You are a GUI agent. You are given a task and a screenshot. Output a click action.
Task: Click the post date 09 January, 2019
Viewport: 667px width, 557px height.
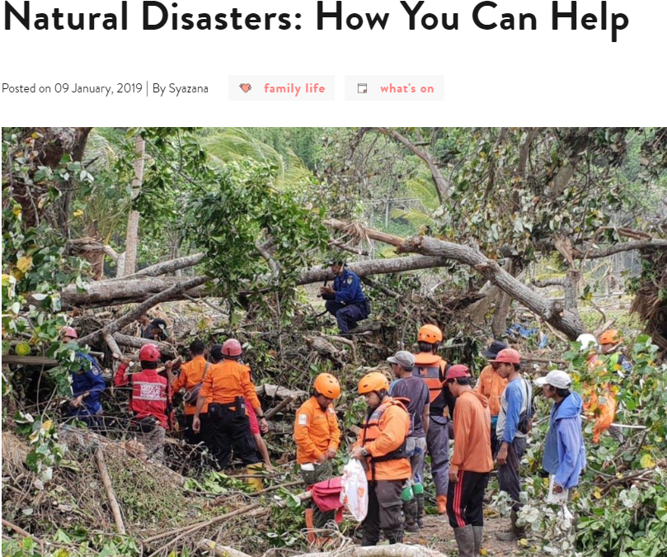click(x=98, y=88)
